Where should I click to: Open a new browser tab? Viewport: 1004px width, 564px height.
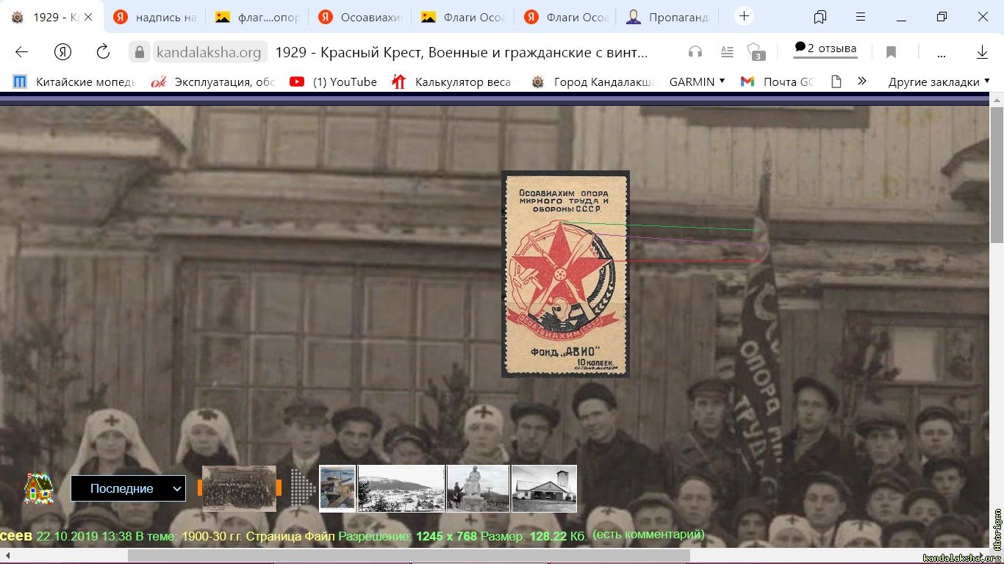pyautogui.click(x=745, y=16)
